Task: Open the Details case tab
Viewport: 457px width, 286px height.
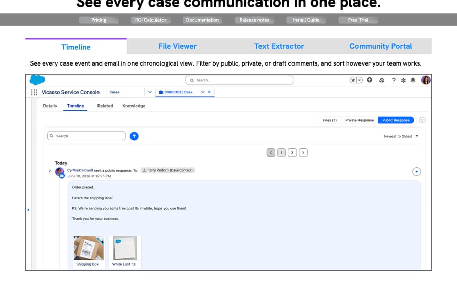Action: [50, 106]
